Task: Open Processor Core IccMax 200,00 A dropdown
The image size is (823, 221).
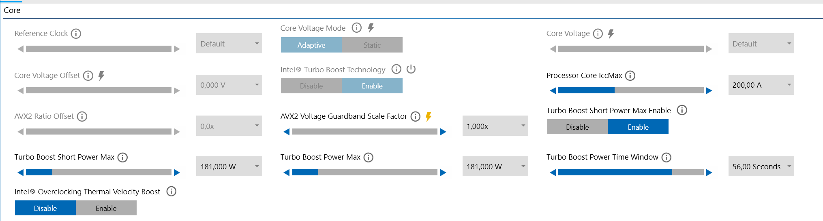Action: click(761, 85)
